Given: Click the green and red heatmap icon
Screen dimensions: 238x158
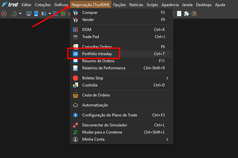Looking at the screenshot, I should click(x=63, y=14).
